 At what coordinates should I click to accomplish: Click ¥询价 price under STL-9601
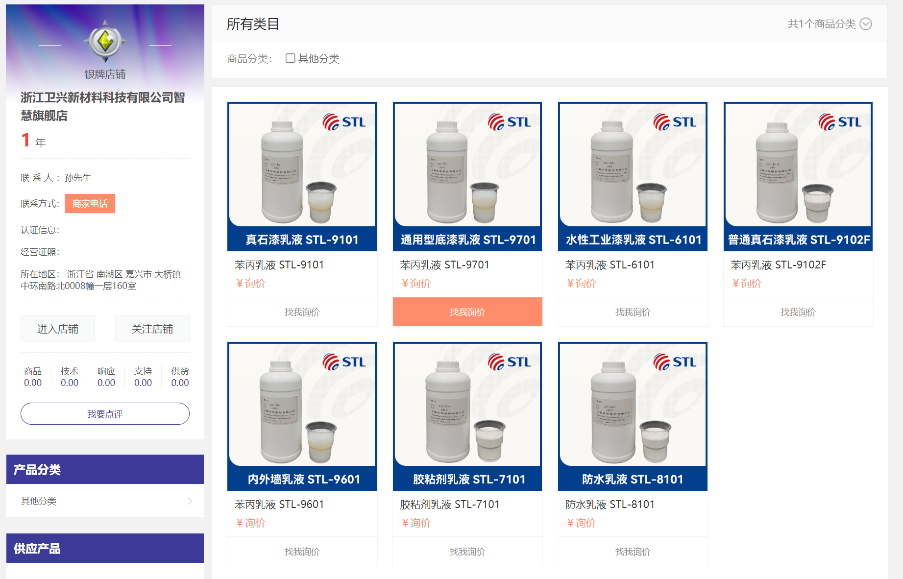[250, 523]
